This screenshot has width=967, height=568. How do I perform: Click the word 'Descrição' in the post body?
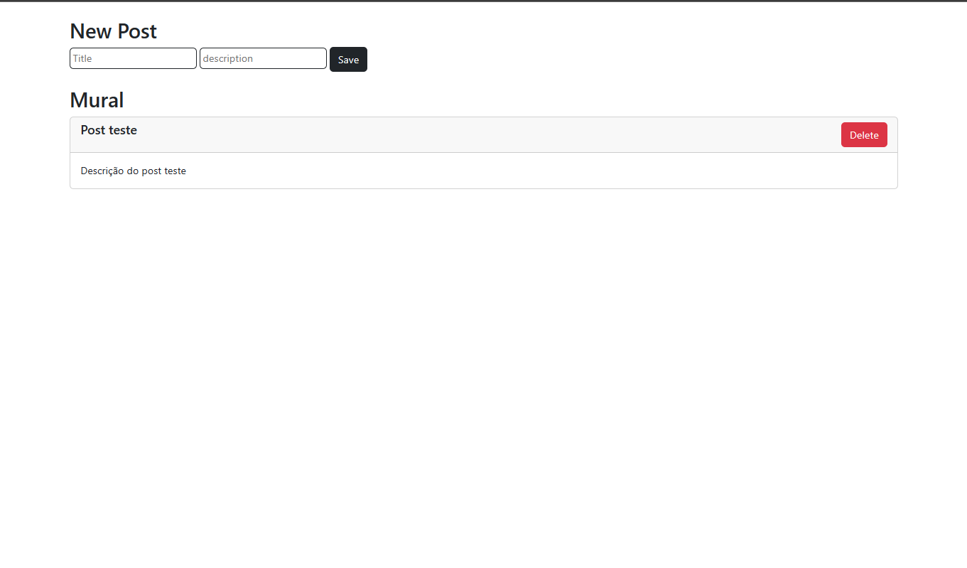pyautogui.click(x=102, y=171)
